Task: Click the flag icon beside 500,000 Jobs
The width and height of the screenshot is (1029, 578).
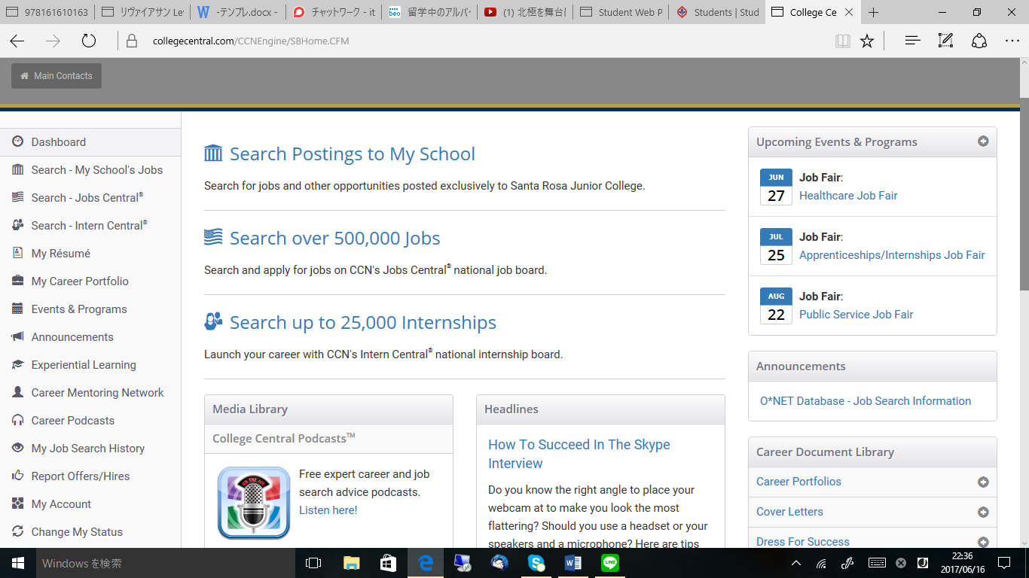Action: point(213,238)
